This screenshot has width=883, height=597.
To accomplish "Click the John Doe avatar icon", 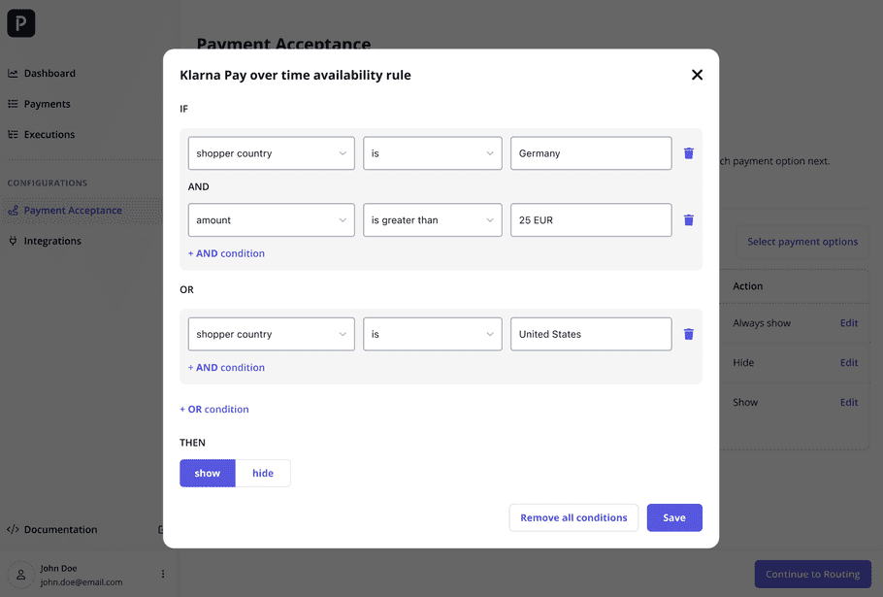I will pos(20,575).
